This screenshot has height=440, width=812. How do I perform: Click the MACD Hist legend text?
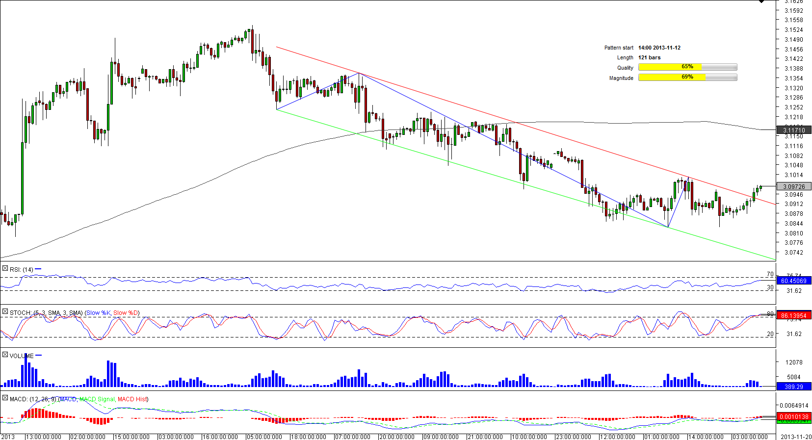pos(131,399)
